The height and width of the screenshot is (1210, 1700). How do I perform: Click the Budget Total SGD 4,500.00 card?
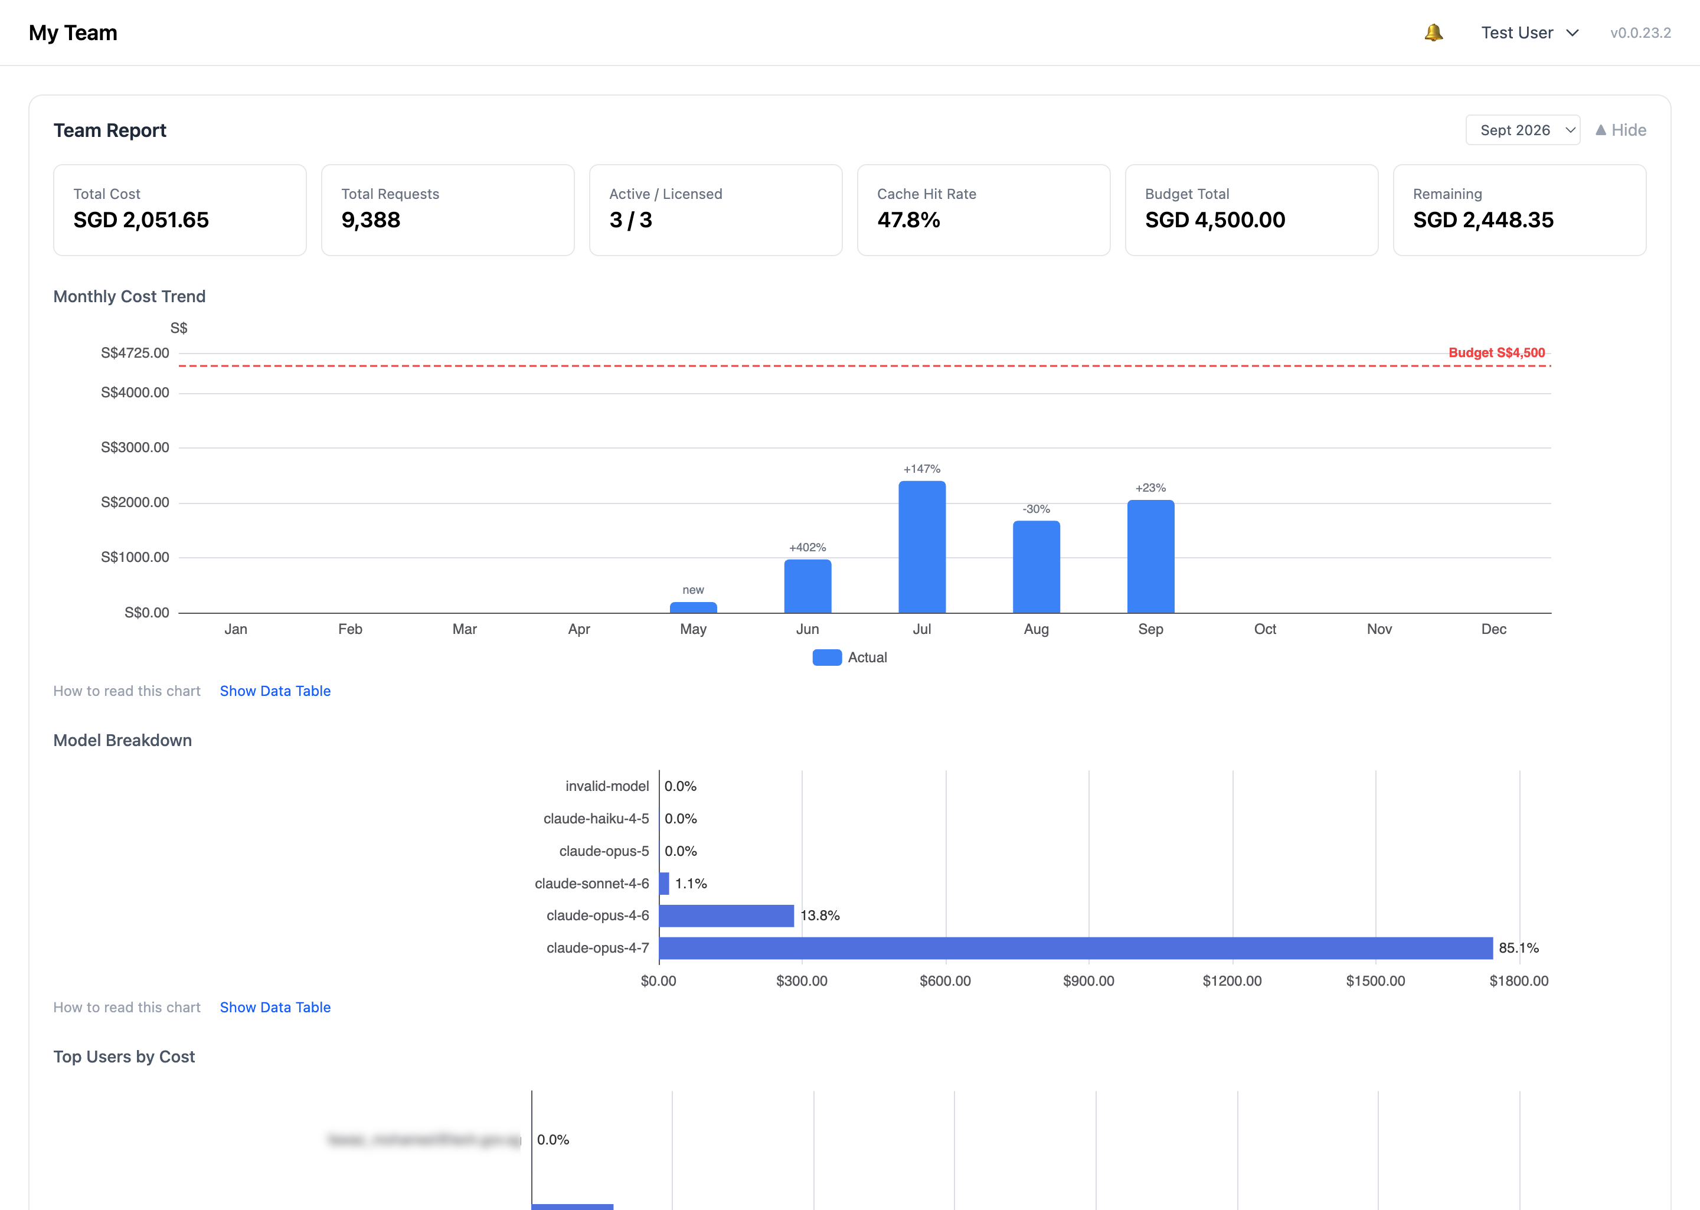(1251, 210)
